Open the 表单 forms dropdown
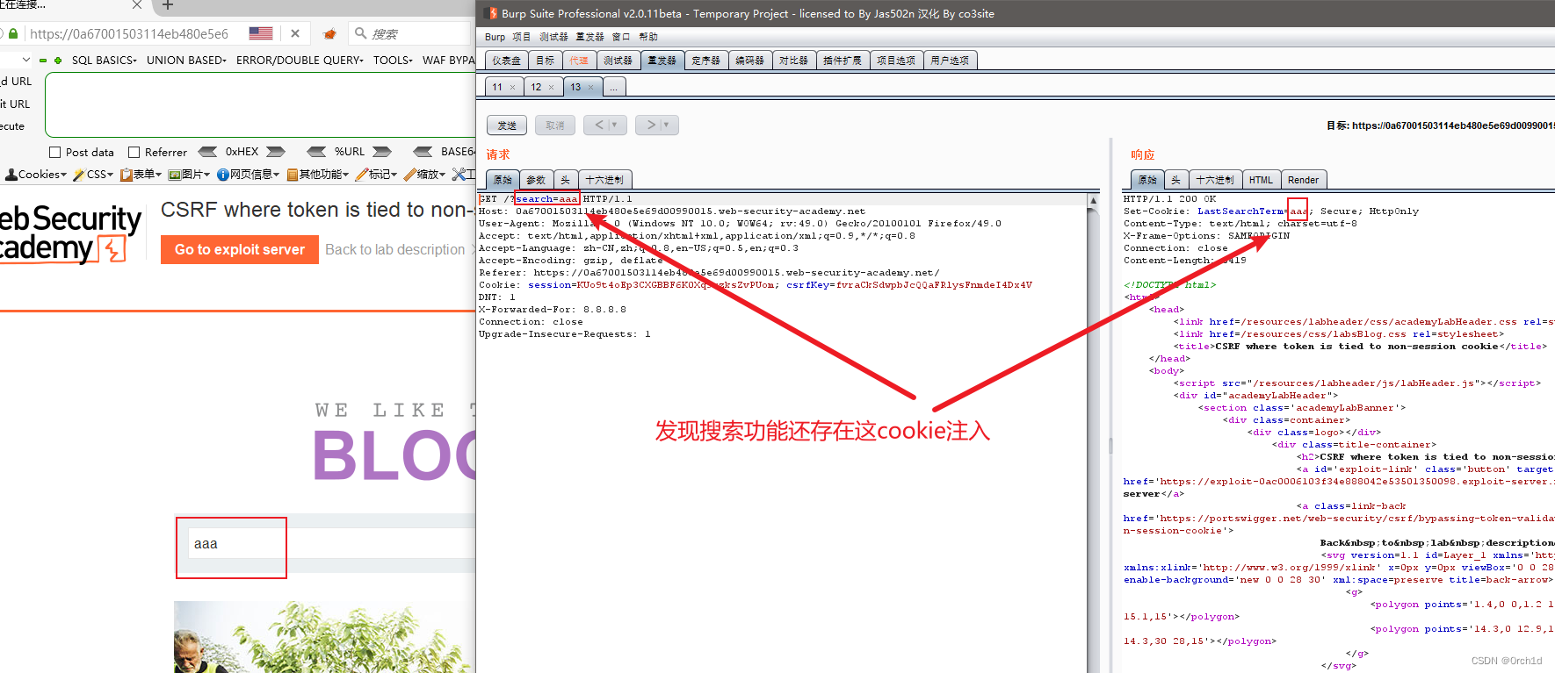 click(x=141, y=175)
